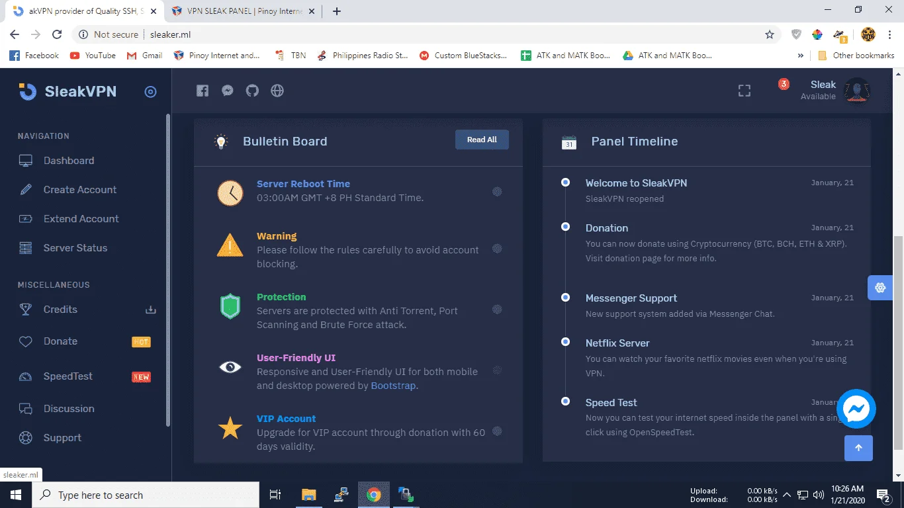
Task: Click the Server Reboot Time heading
Action: 303,184
